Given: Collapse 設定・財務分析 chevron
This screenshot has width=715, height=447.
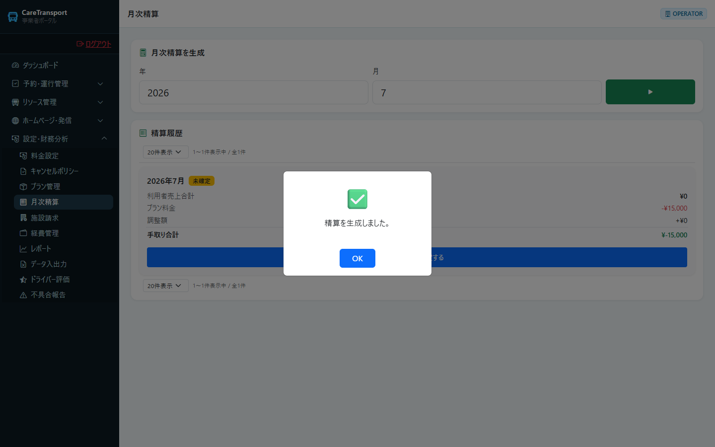Looking at the screenshot, I should 104,139.
